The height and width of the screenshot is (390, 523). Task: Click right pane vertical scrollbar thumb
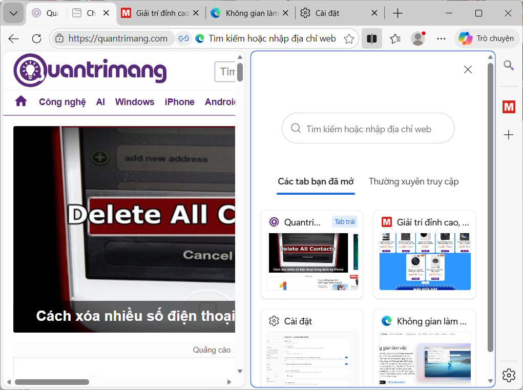(490, 207)
